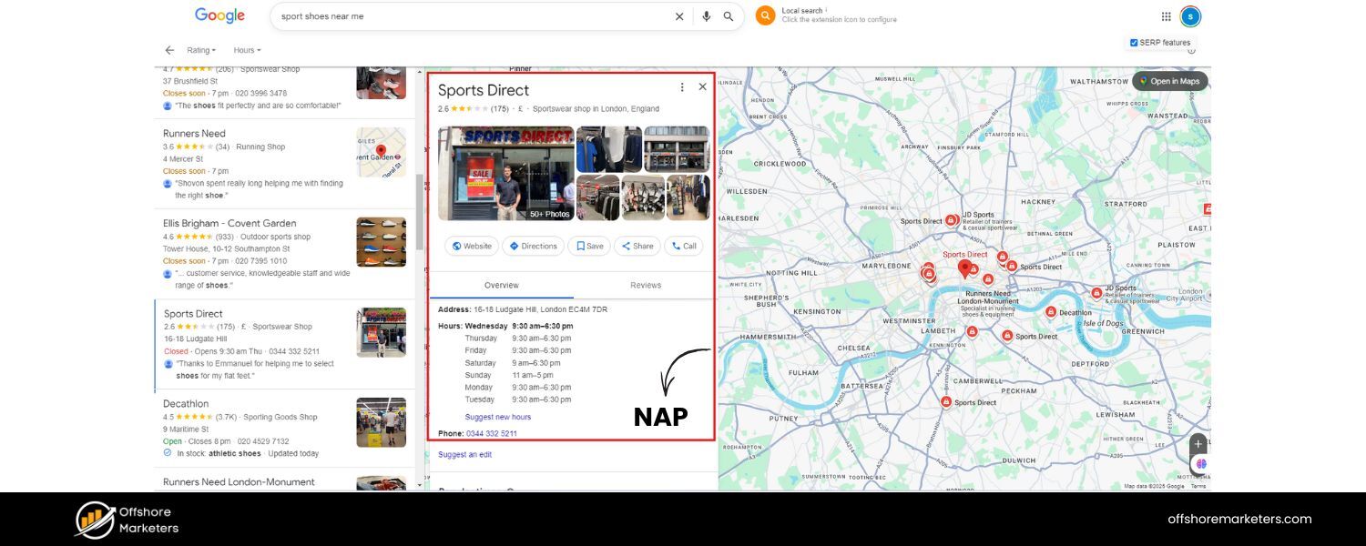This screenshot has height=546, width=1366.
Task: Open the 50+ Photos storefront thumbnail
Action: click(505, 173)
